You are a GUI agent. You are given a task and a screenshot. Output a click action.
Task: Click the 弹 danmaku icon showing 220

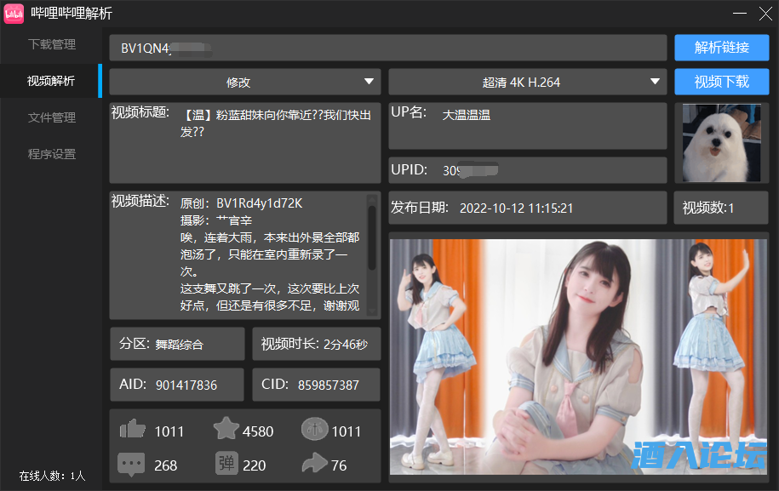225,465
